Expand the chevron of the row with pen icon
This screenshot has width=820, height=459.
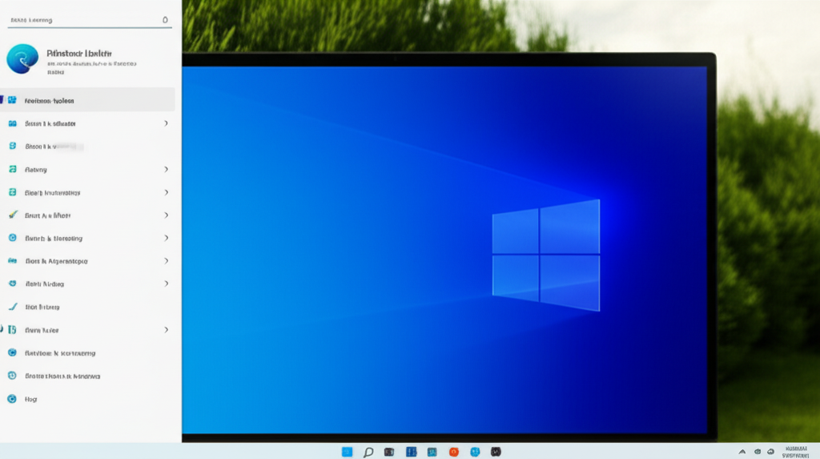tap(166, 215)
